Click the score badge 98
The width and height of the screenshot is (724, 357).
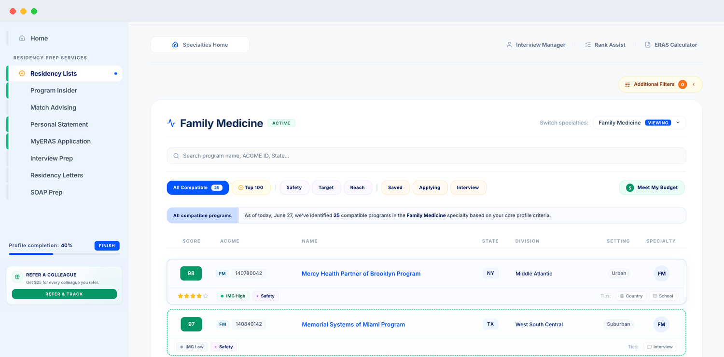pos(191,274)
